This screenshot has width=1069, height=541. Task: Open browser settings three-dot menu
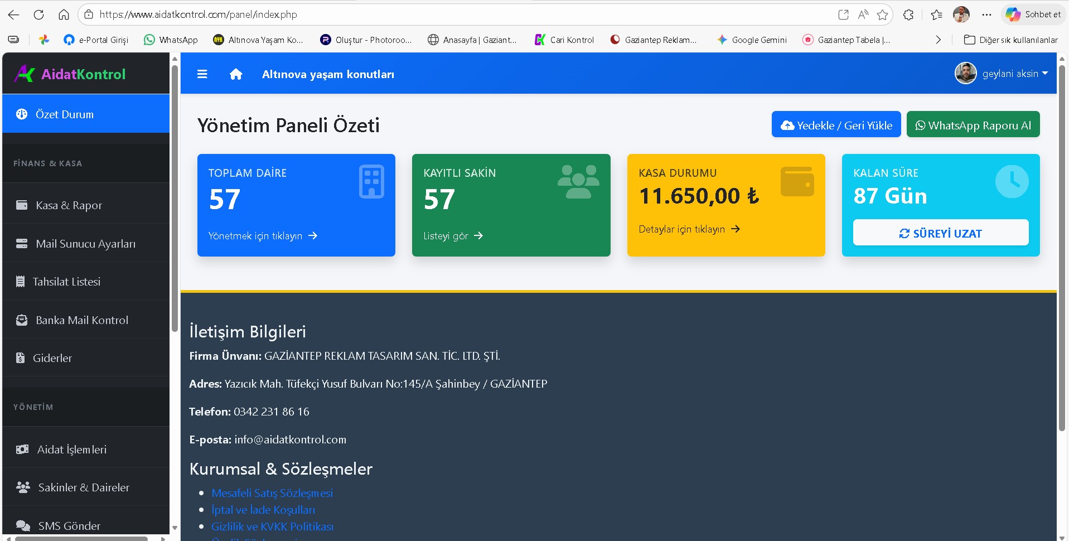point(986,15)
